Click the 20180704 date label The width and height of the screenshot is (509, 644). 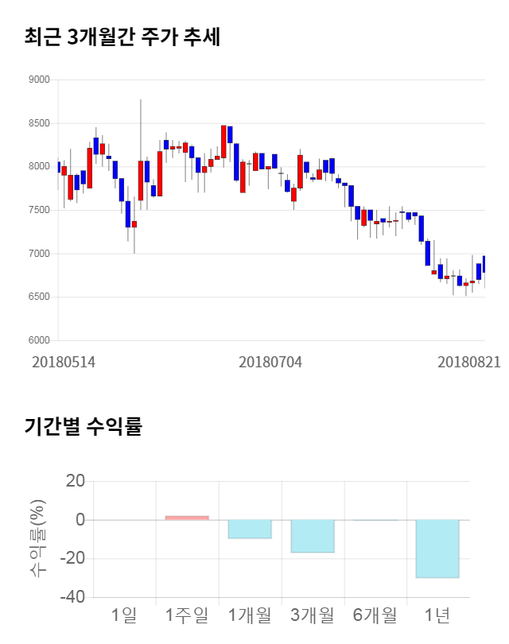[270, 362]
